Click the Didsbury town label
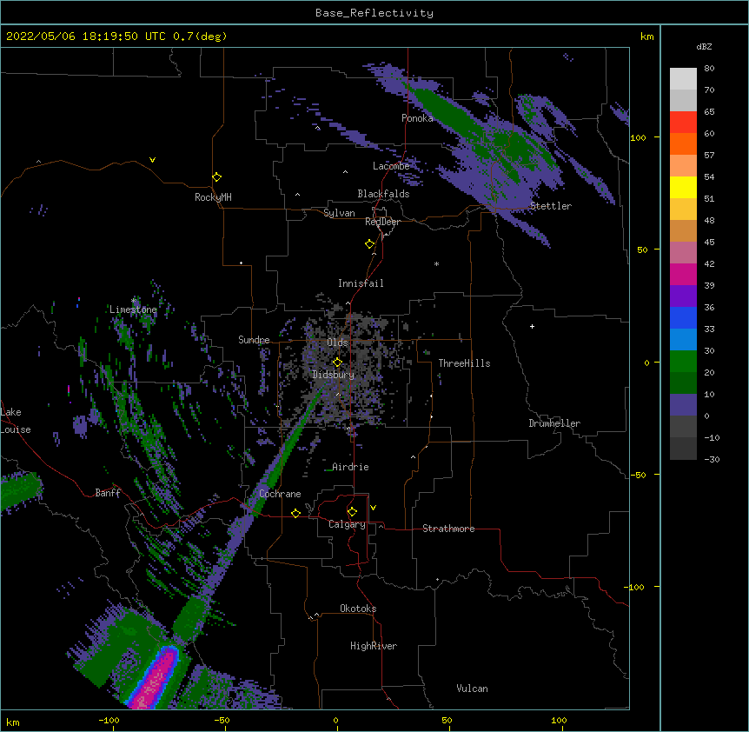Image resolution: width=749 pixels, height=732 pixels. tap(334, 375)
